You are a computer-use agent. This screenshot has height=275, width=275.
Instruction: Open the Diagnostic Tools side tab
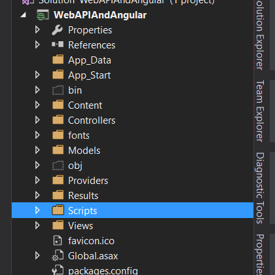260,188
